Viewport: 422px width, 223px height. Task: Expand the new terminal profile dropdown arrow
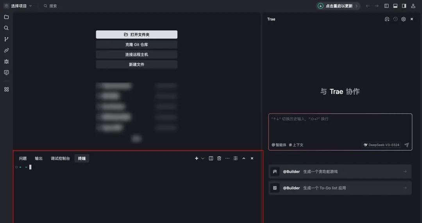click(x=203, y=158)
